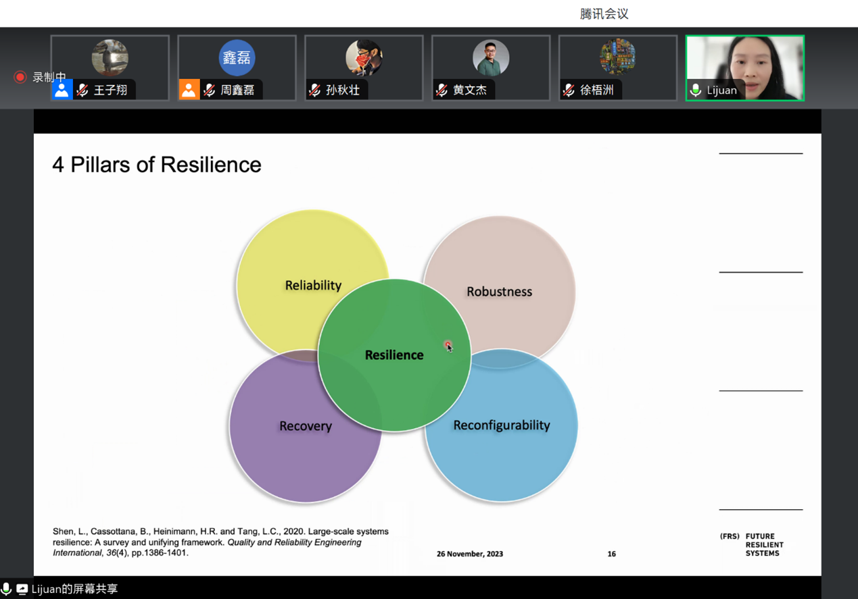Image resolution: width=858 pixels, height=599 pixels.
Task: Click the blue Reconfigurability circle
Action: pos(514,452)
